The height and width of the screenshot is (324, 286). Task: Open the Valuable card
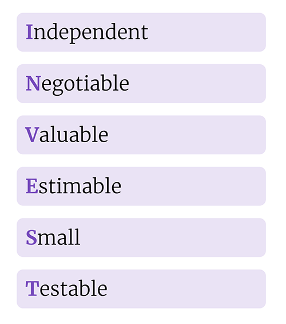coord(141,135)
